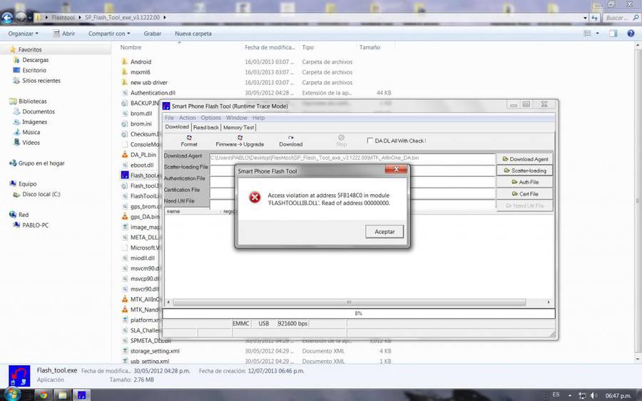The width and height of the screenshot is (642, 401).
Task: Click the Format toolbar icon
Action: coord(189,141)
